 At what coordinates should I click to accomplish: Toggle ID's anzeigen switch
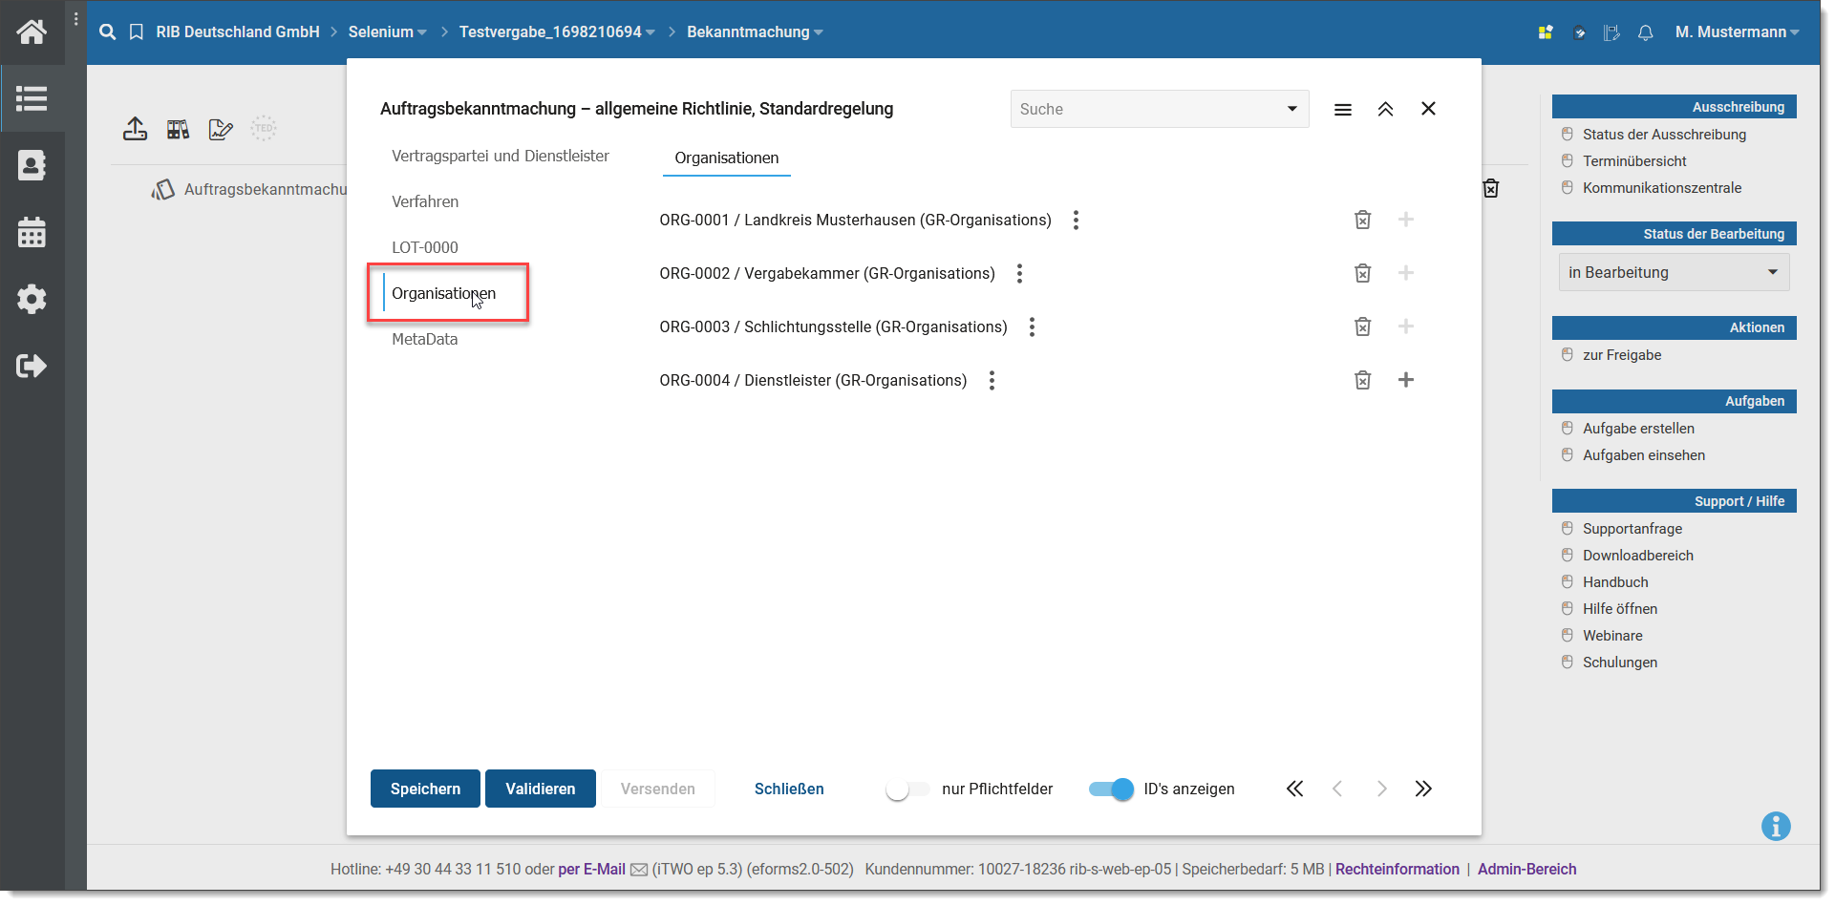coord(1111,789)
